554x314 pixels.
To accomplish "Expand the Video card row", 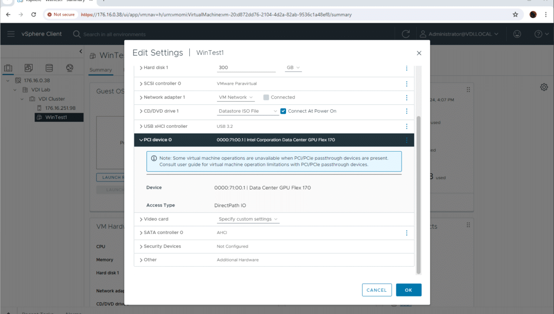I will click(x=141, y=219).
